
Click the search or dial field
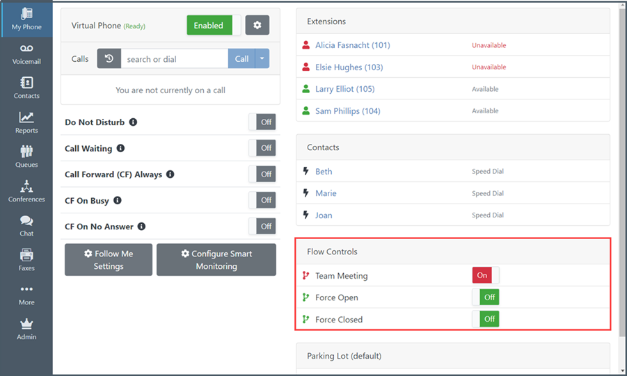174,59
